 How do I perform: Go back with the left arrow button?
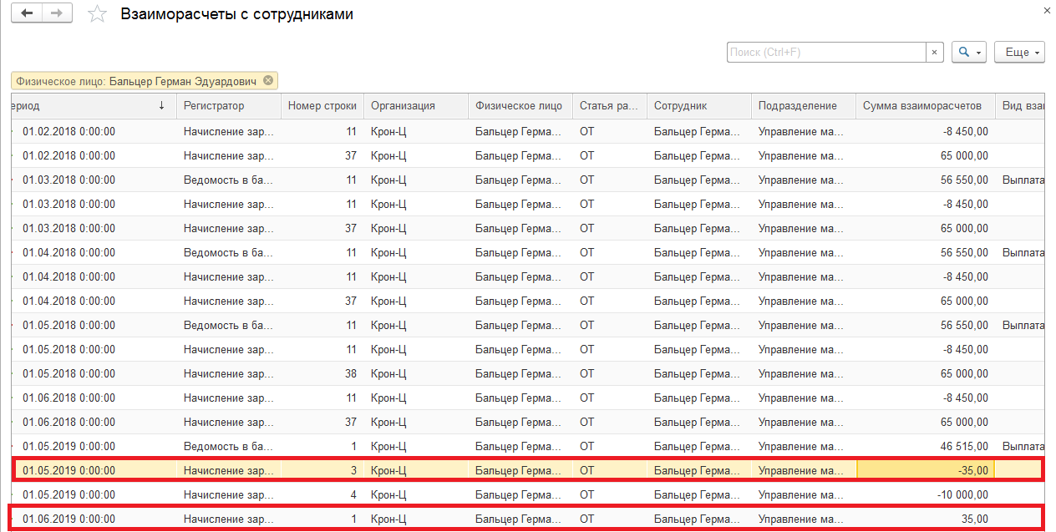tap(27, 13)
